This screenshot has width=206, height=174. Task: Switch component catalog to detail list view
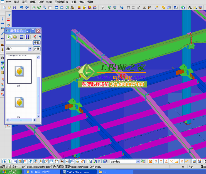point(22,37)
